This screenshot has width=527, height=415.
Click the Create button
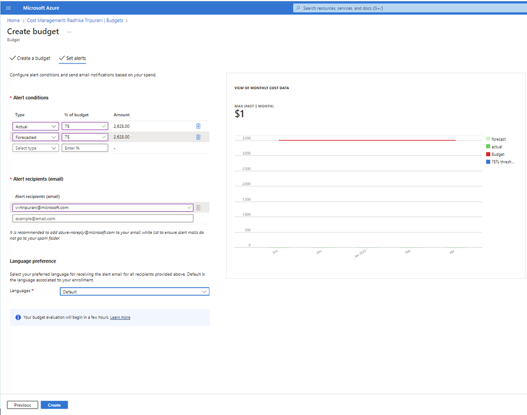click(54, 405)
